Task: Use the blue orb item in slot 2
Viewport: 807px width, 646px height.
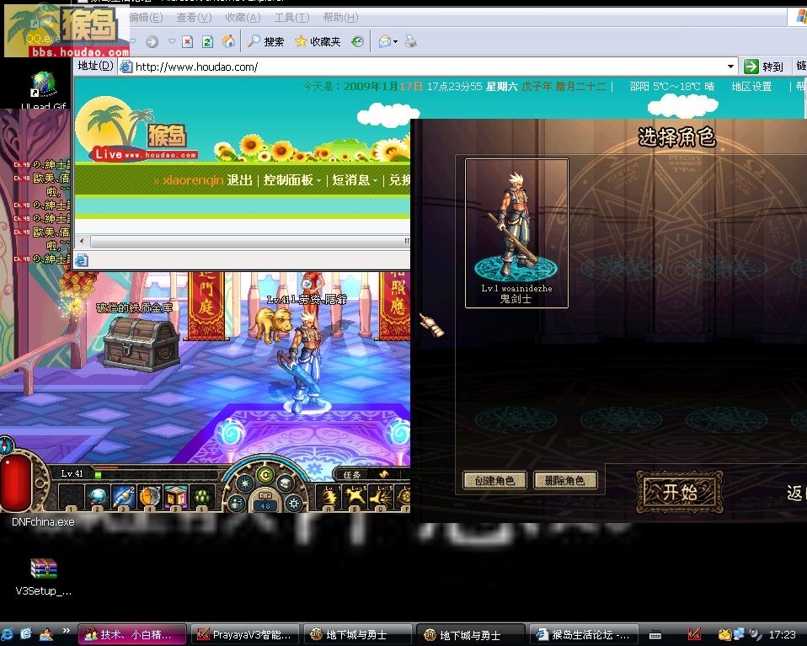Action: pos(97,497)
